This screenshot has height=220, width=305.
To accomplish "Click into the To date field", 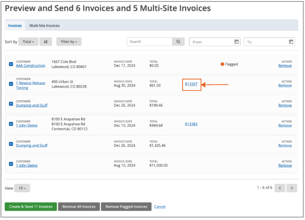I will [x=269, y=42].
